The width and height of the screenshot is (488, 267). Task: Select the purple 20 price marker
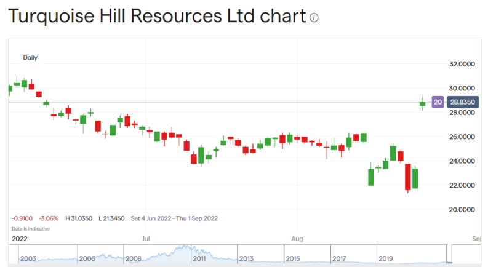point(438,102)
